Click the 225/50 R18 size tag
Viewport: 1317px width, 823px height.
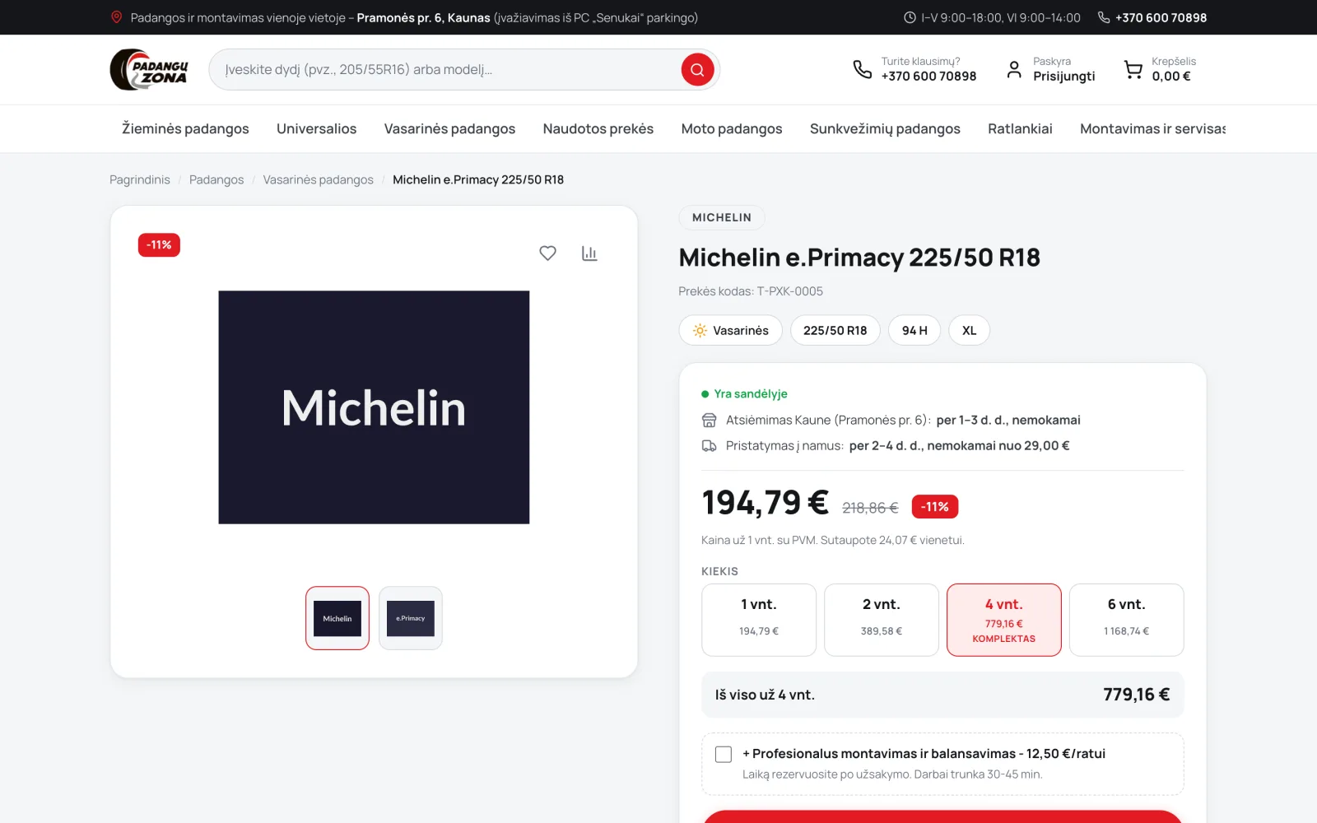835,330
